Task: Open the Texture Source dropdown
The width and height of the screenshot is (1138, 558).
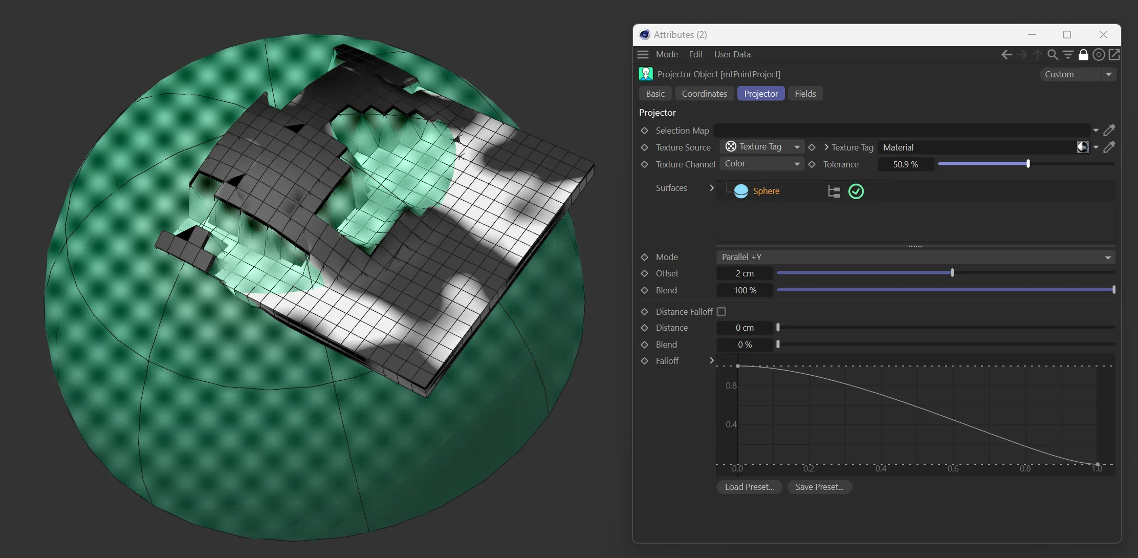Action: (x=762, y=147)
